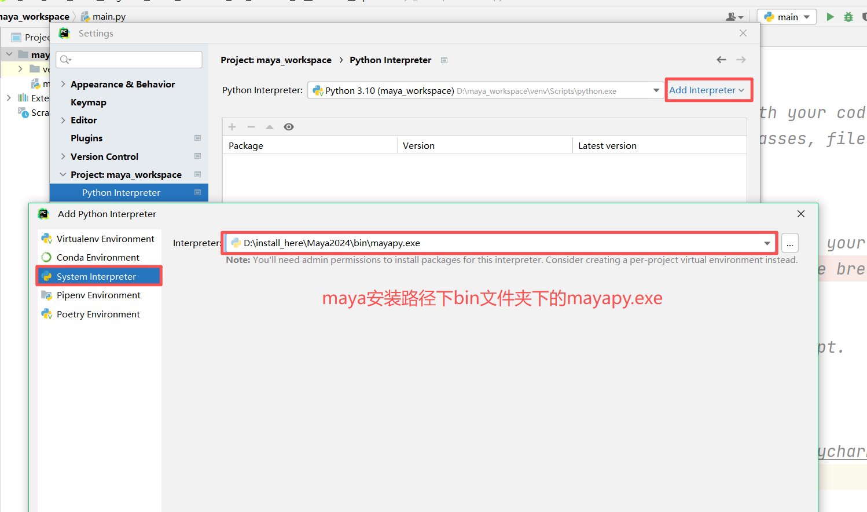Click the PyCharm icon in Settings title bar
The height and width of the screenshot is (512, 867).
[64, 33]
